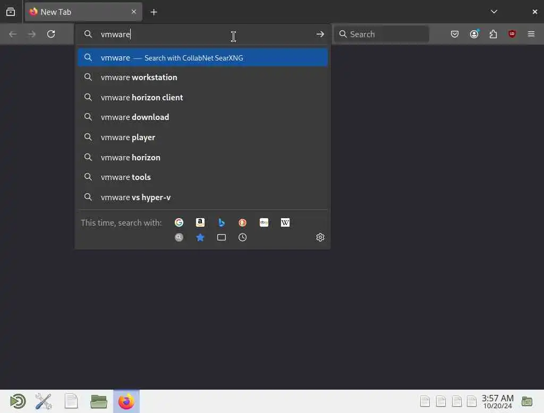
Task: Search this time with Wikipedia
Action: (x=285, y=222)
